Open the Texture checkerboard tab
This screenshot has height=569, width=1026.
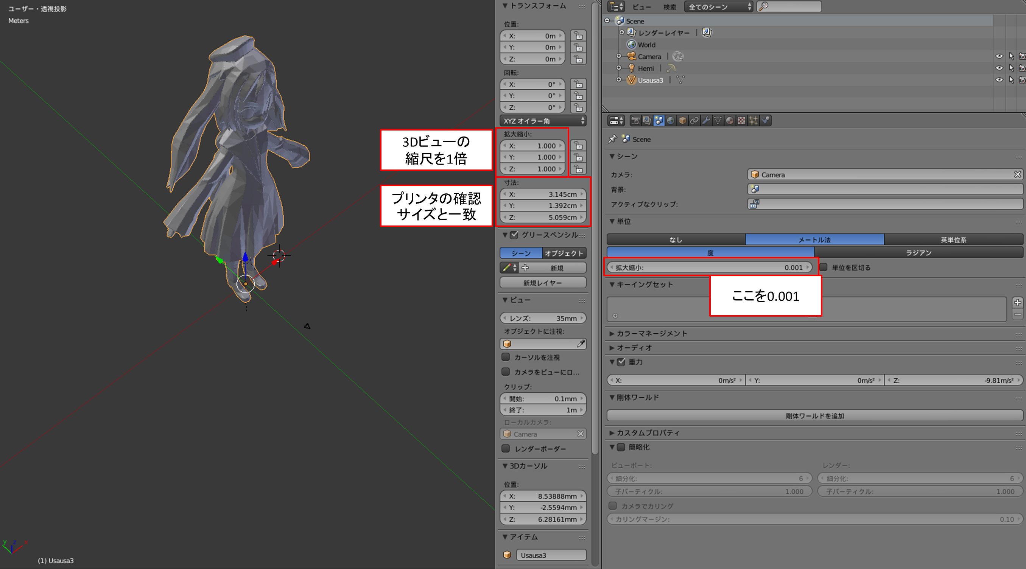[741, 121]
